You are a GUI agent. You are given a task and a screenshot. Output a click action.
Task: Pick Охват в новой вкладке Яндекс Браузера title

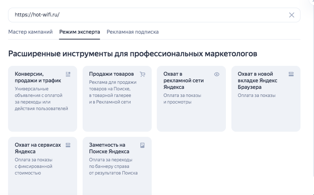coord(257,80)
